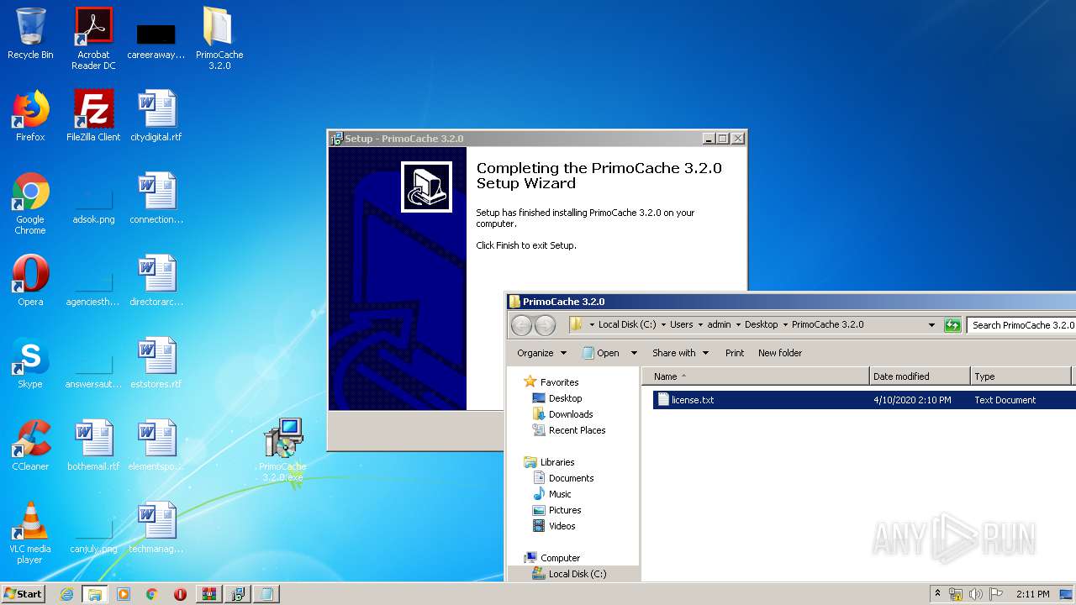Select the connection document on desktop
This screenshot has height=605, width=1076.
pyautogui.click(x=156, y=198)
